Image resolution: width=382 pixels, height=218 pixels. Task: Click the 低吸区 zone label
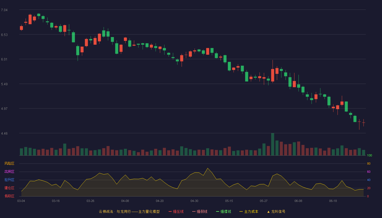[9, 196]
